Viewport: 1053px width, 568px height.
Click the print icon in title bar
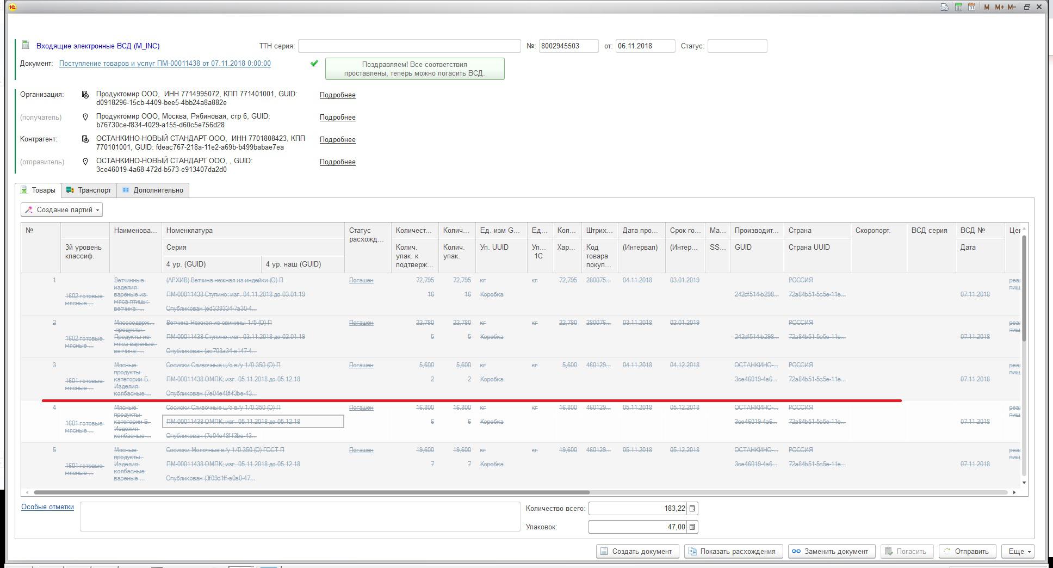pyautogui.click(x=944, y=7)
